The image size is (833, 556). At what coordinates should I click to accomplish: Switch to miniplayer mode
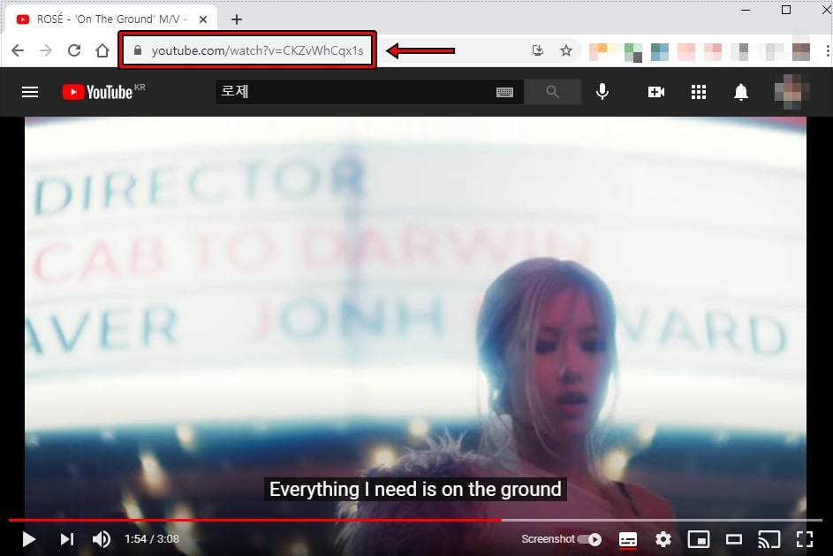[x=699, y=539]
